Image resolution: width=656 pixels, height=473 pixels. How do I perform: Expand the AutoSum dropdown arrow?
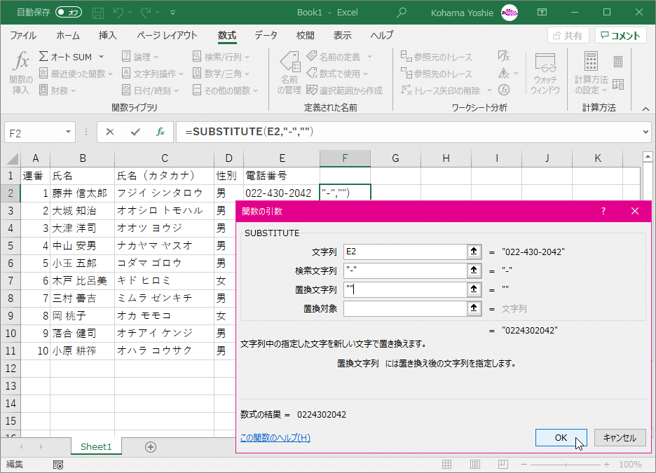(x=101, y=57)
